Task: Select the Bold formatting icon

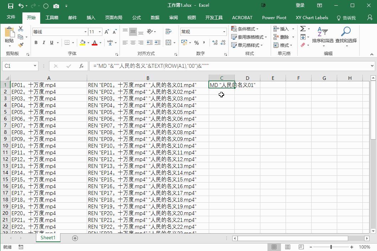Action: [x=36, y=42]
